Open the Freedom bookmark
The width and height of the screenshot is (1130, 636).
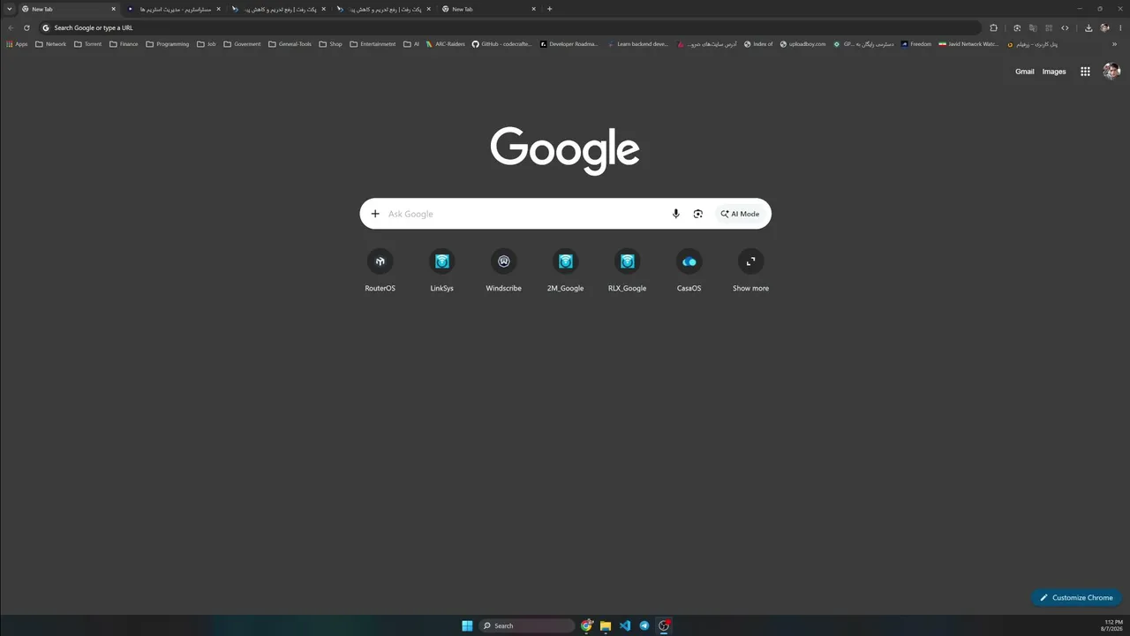[916, 44]
